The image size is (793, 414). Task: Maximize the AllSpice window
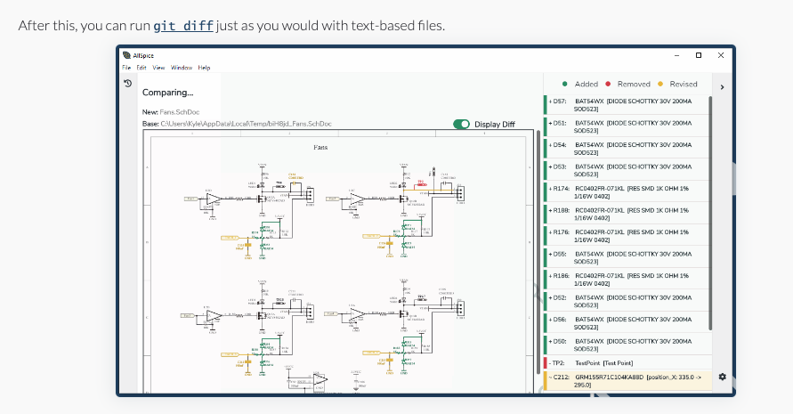click(x=699, y=55)
